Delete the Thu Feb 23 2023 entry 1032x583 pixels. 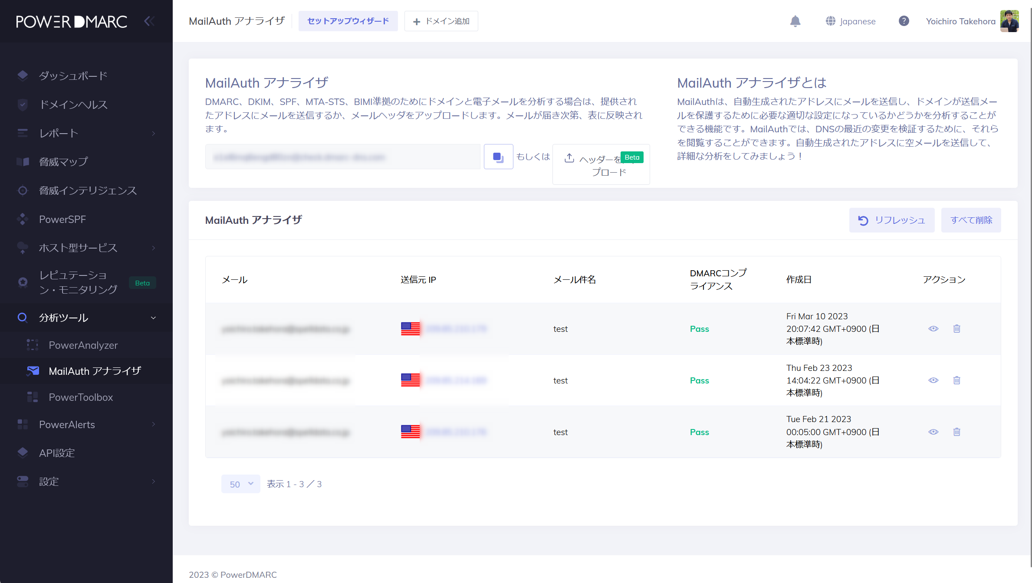(x=956, y=380)
